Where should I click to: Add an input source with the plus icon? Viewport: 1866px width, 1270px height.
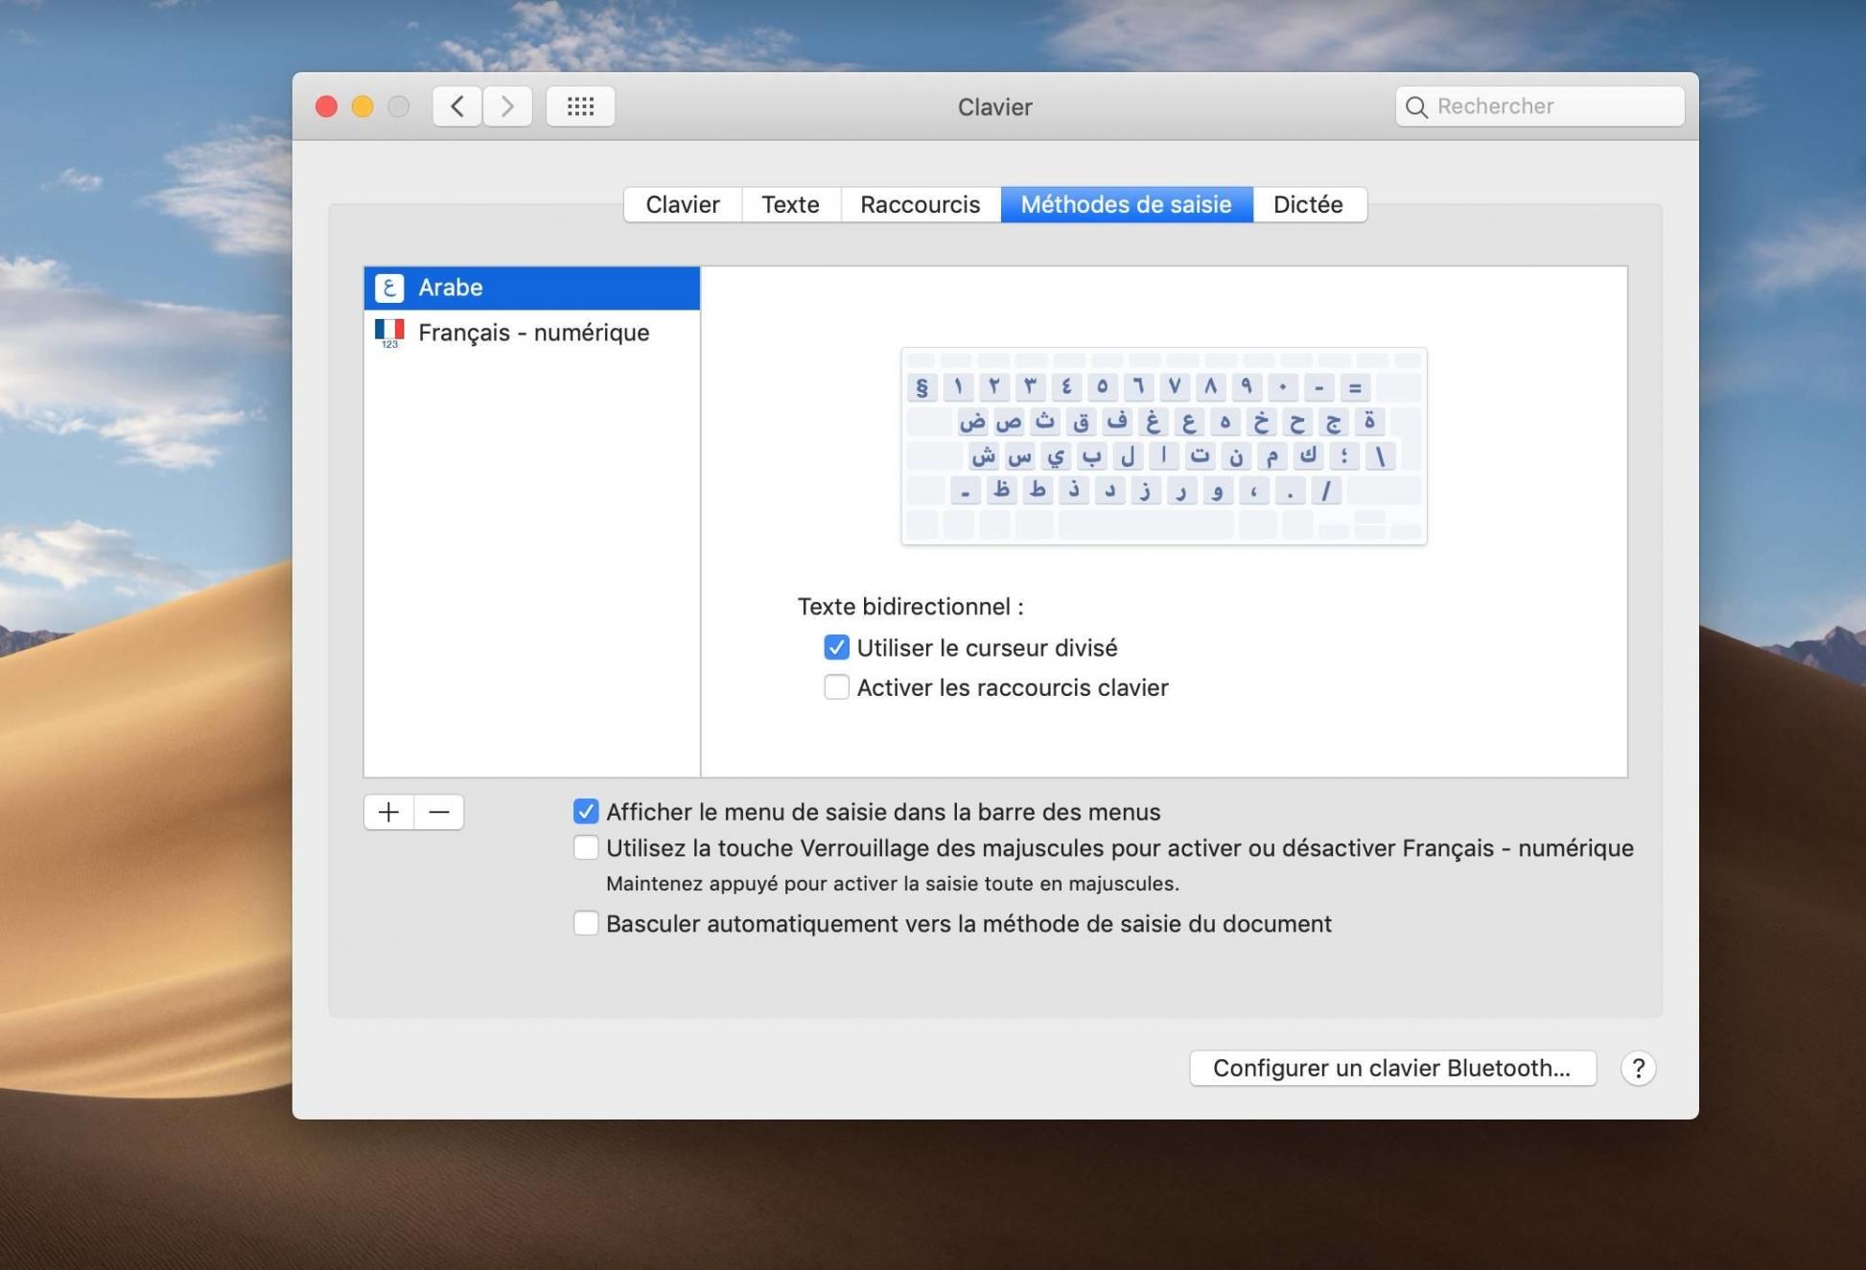pyautogui.click(x=387, y=812)
